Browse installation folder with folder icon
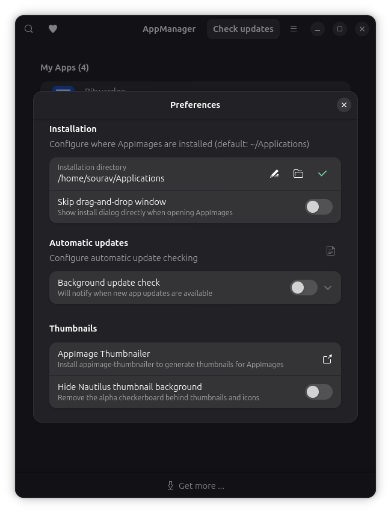The height and width of the screenshot is (513, 391). pos(298,174)
